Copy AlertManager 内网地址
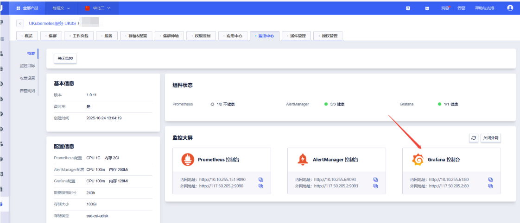Viewport: 520px width, 223px height. pyautogui.click(x=376, y=180)
